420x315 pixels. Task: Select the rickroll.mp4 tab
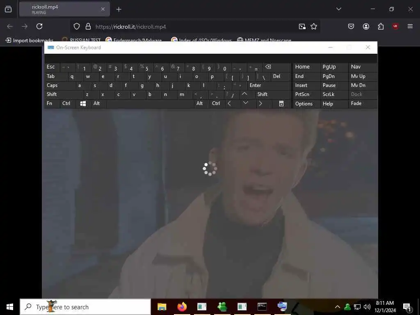coord(64,9)
